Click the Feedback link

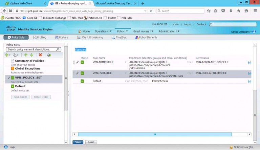[201, 24]
